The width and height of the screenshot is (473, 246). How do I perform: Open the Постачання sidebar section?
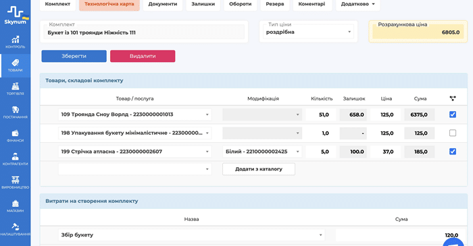[16, 113]
